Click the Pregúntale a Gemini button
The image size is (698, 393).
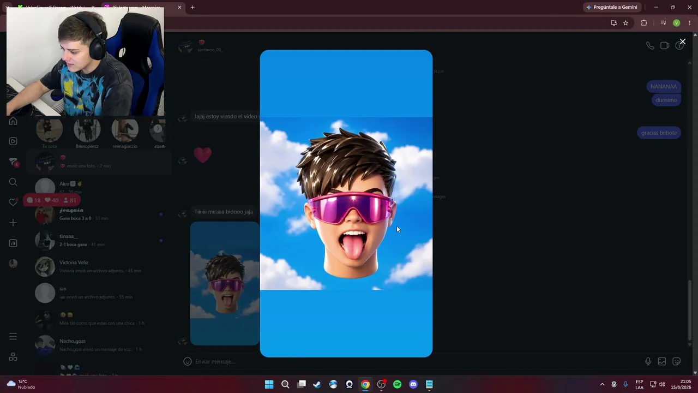point(612,7)
